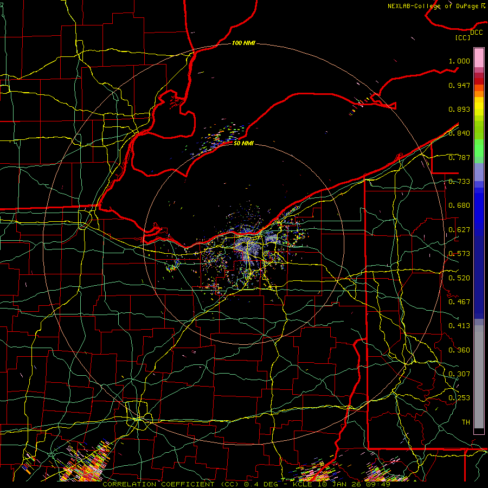Screen dimensions: 488x488
Task: Click the pink segment of the color bar
Action: (479, 57)
